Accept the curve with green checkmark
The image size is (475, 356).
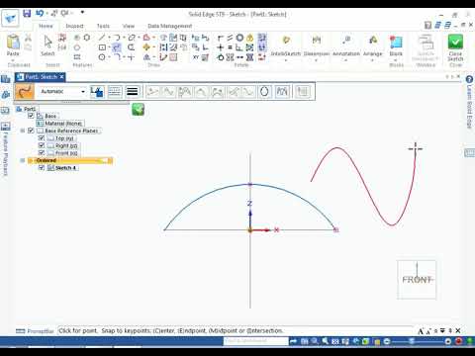click(139, 110)
